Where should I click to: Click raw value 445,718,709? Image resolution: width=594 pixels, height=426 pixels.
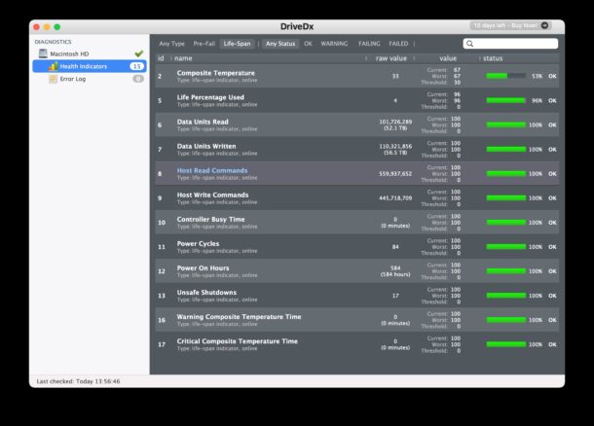click(395, 197)
